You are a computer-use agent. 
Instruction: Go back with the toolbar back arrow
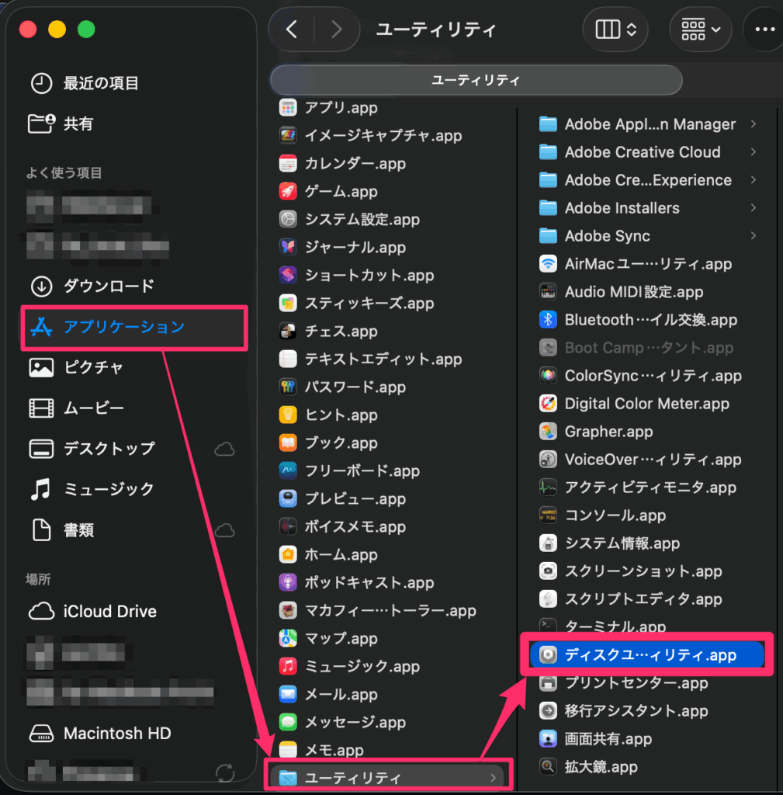[x=292, y=30]
